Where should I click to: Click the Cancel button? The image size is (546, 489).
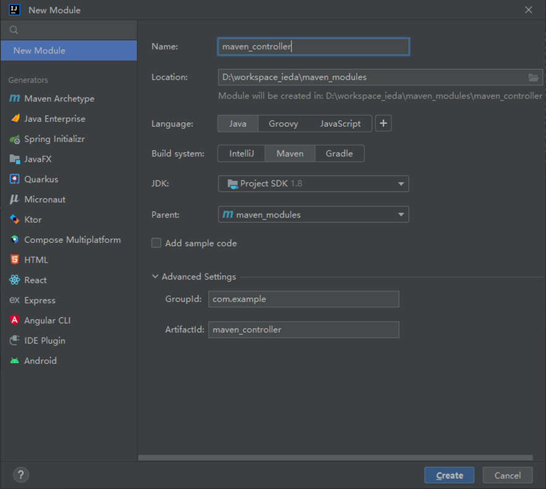click(508, 475)
